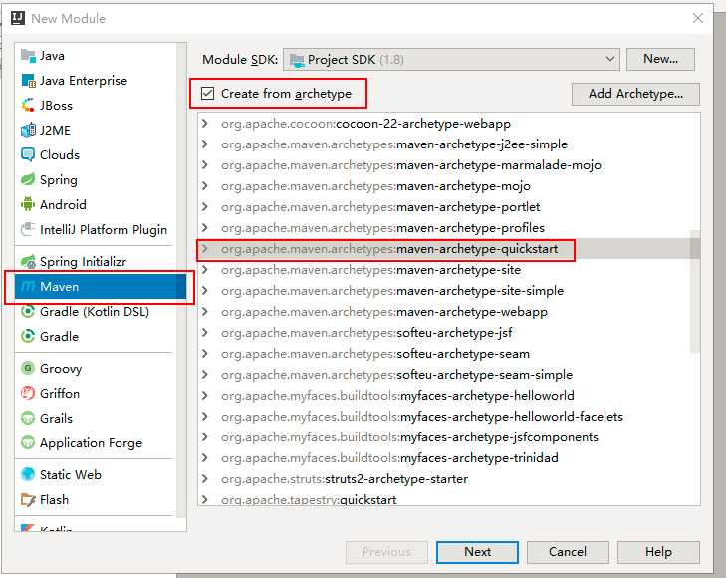The width and height of the screenshot is (726, 578).
Task: Click the Static Web globe icon
Action: tap(28, 474)
